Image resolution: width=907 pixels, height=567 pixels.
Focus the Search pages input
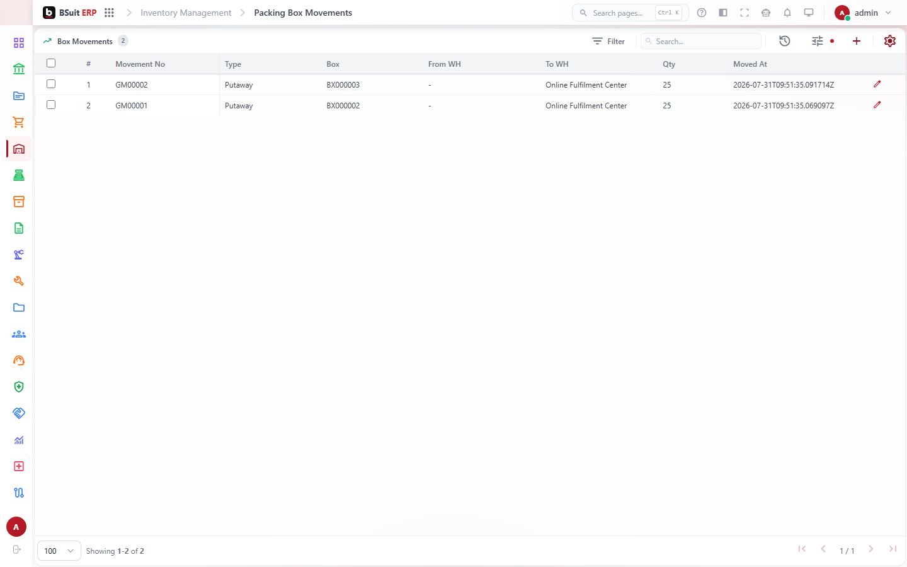coord(630,13)
